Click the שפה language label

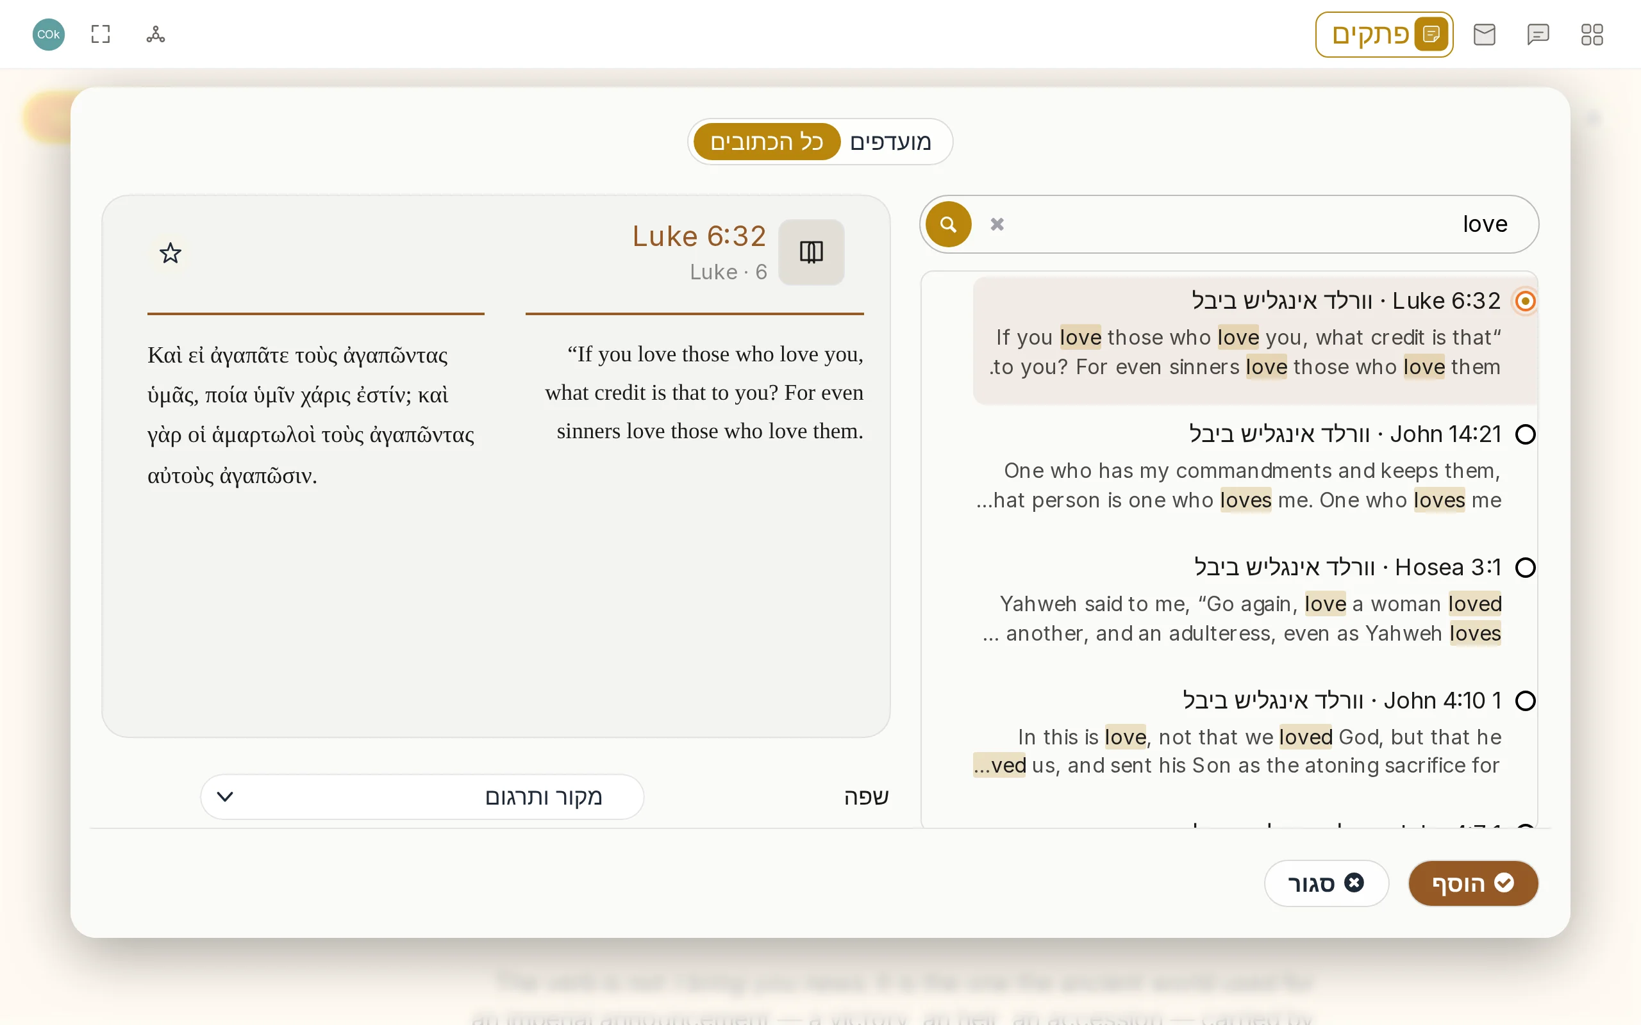[x=866, y=796]
